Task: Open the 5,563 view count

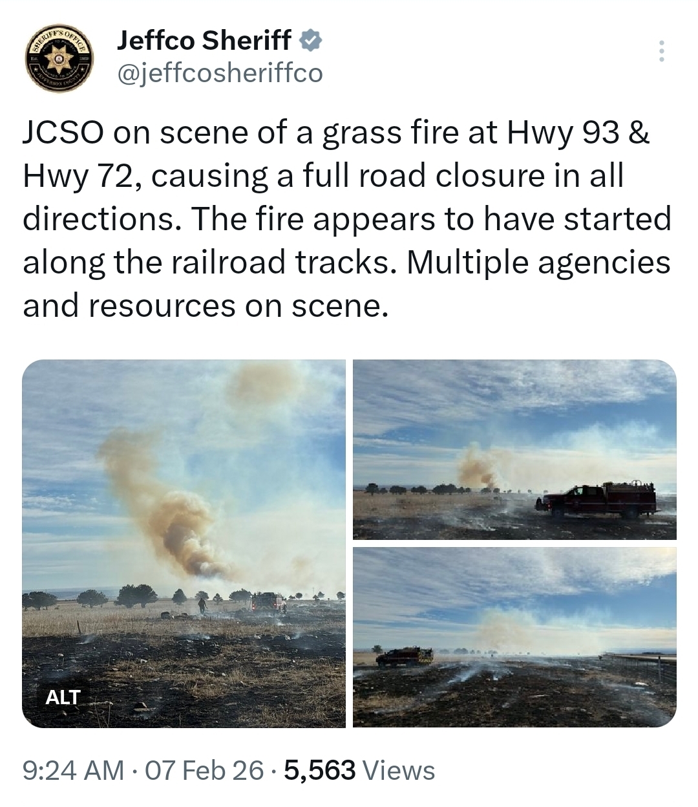Action: 319,770
